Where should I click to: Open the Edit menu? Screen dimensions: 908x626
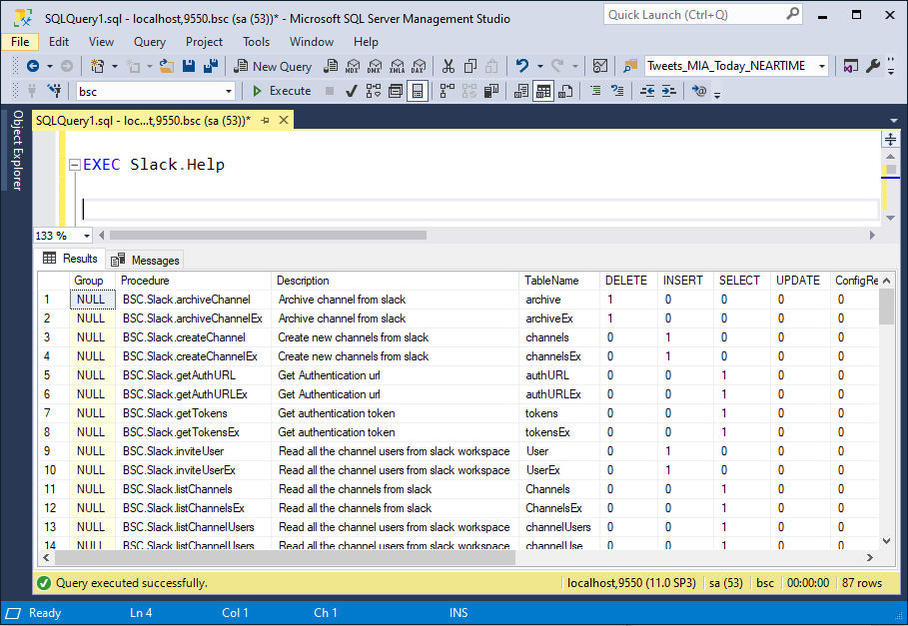coord(59,42)
